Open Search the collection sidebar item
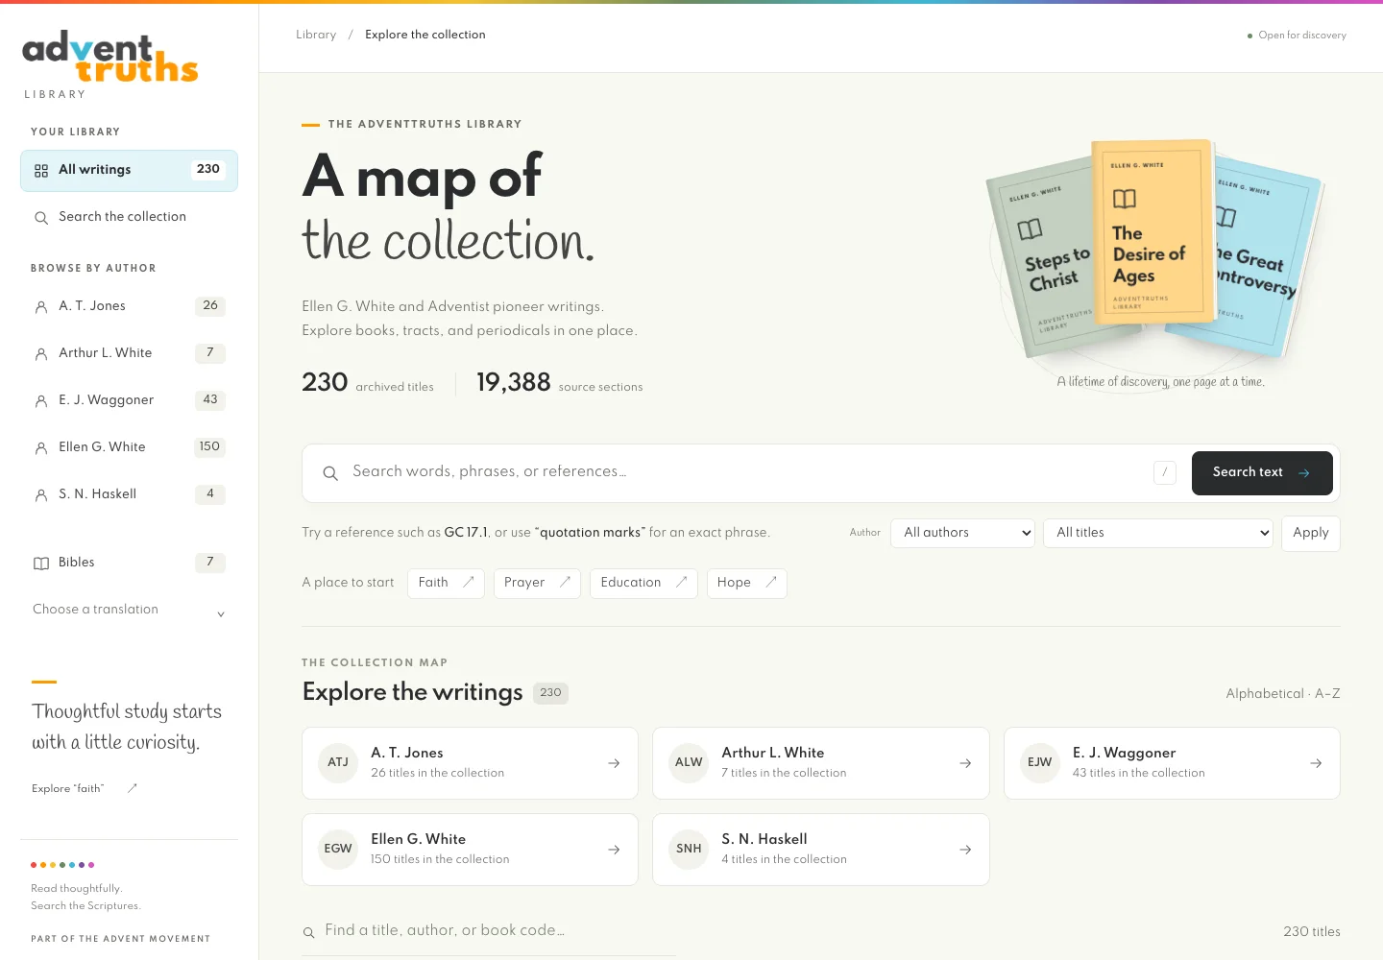The image size is (1383, 960). (x=129, y=218)
